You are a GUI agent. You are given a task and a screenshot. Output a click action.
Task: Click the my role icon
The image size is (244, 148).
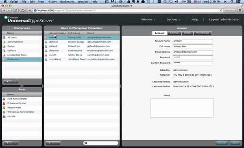click(x=4, y=116)
